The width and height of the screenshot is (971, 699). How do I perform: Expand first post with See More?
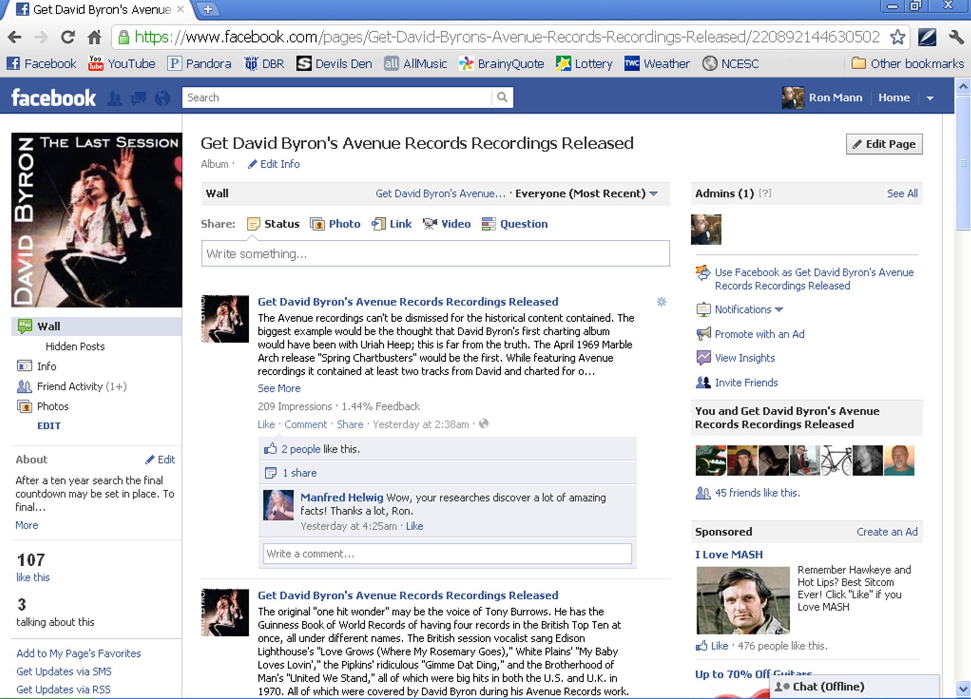[279, 389]
